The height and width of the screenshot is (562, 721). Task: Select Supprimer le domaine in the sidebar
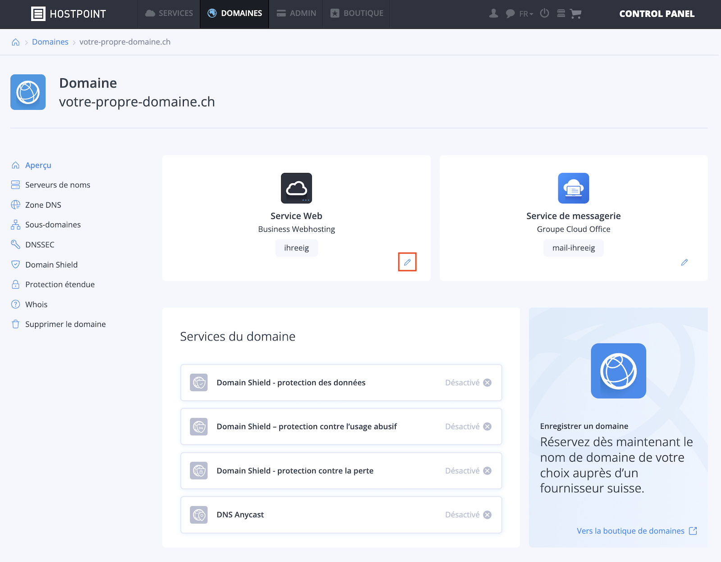coord(59,324)
